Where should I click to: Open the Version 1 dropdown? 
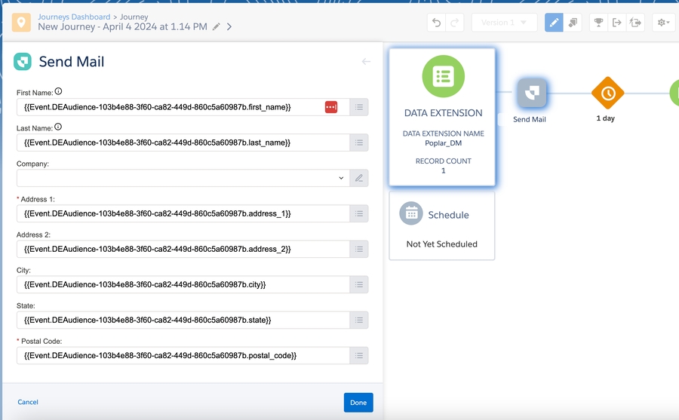pos(504,23)
